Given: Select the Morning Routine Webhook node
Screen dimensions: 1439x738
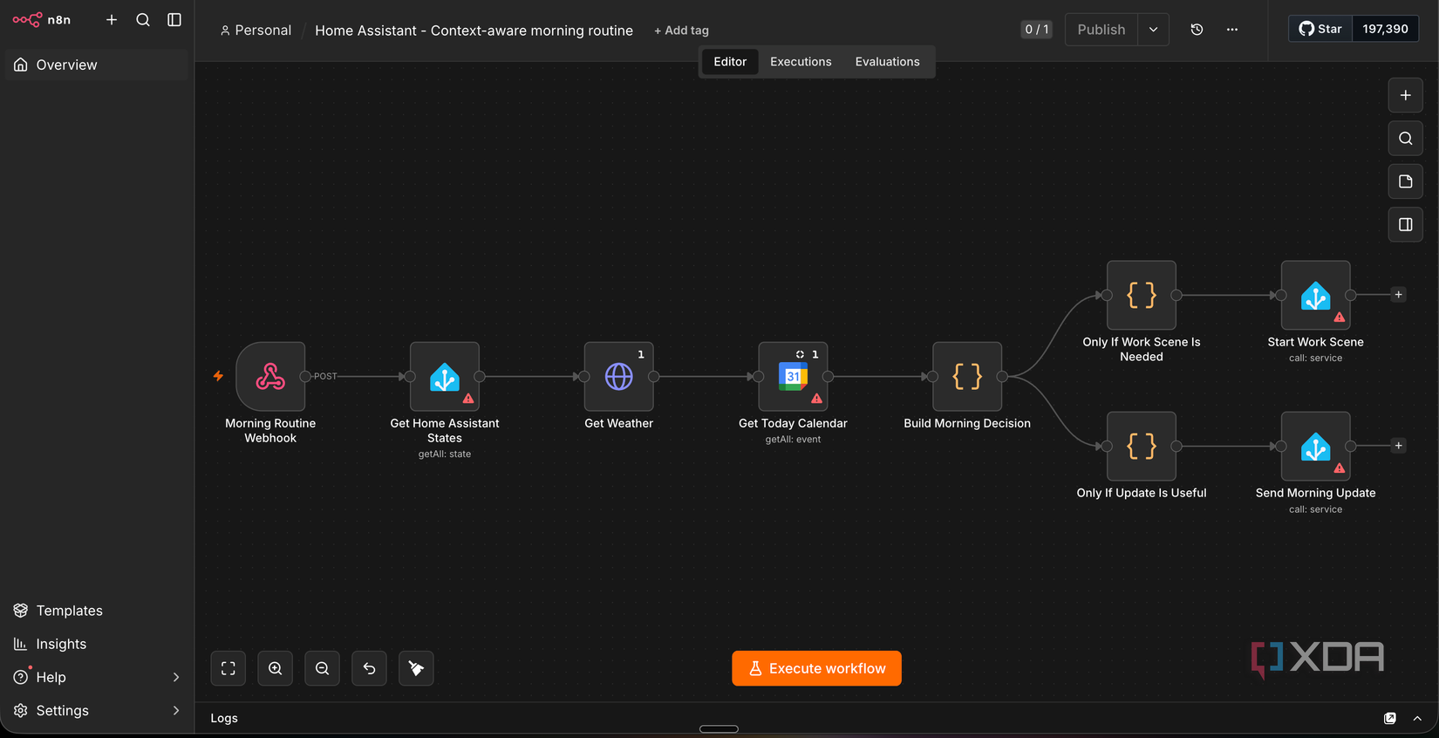Looking at the screenshot, I should (270, 377).
